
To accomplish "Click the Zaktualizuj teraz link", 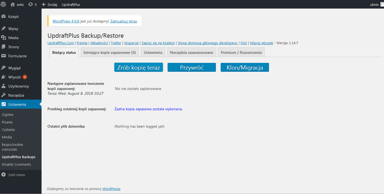I will pyautogui.click(x=123, y=21).
